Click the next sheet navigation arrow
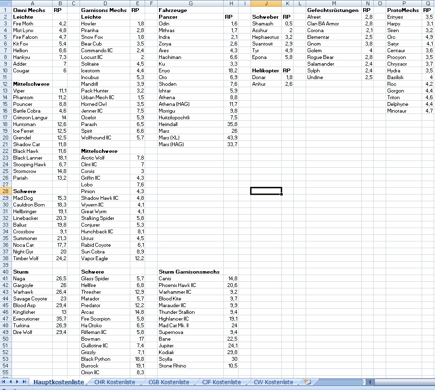This screenshot has width=435, height=390. [18, 382]
